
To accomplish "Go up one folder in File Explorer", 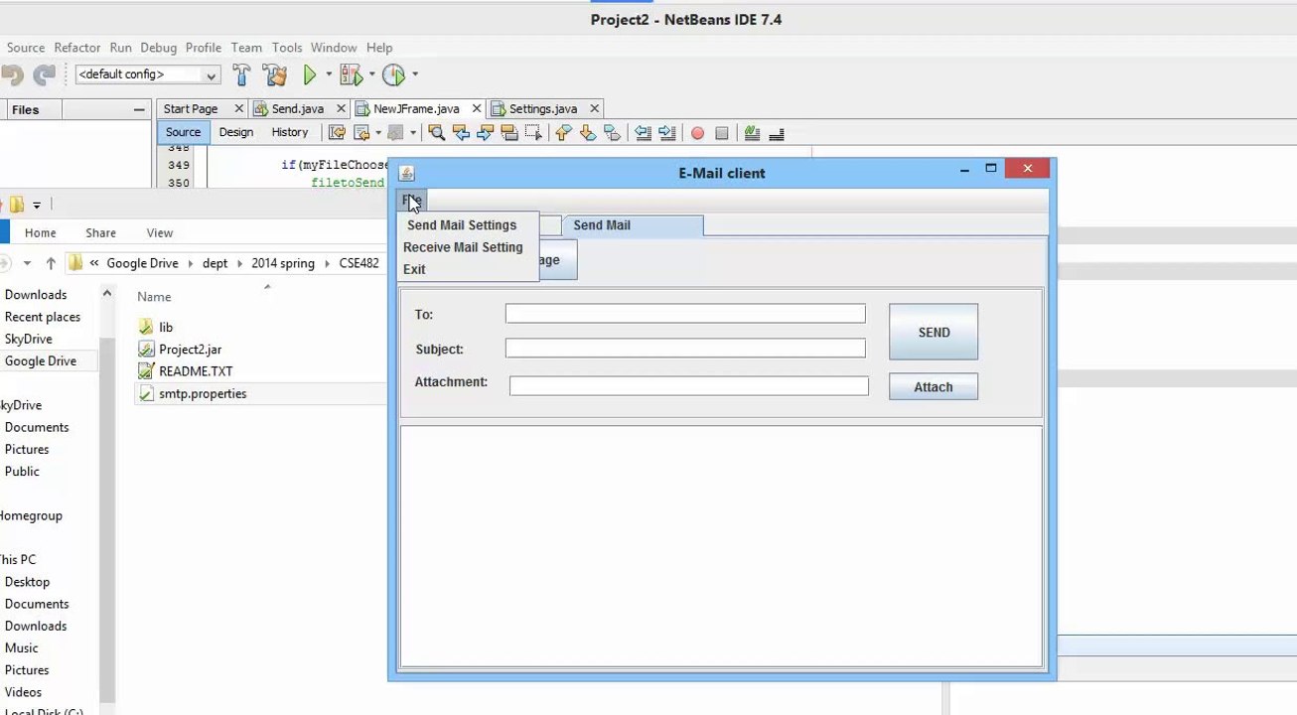I will point(51,263).
